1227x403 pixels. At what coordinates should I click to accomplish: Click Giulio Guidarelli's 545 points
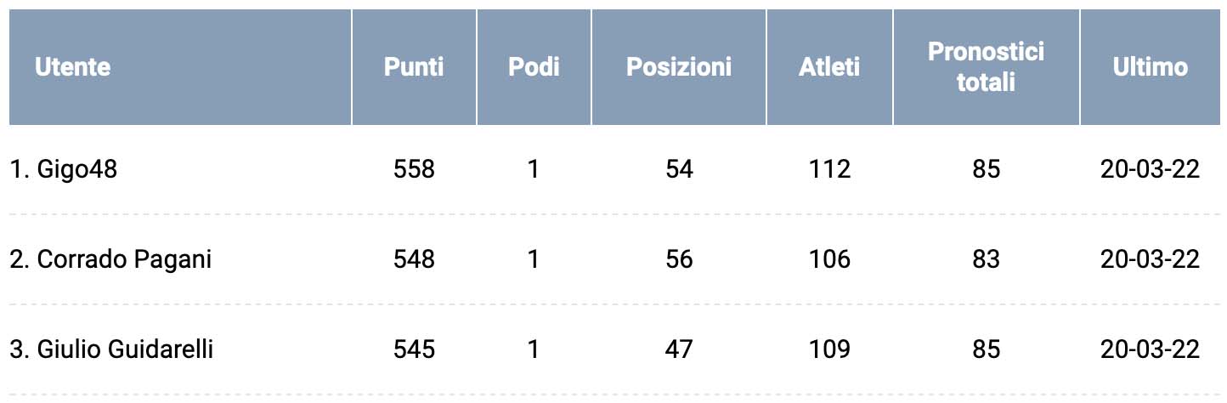coord(414,349)
